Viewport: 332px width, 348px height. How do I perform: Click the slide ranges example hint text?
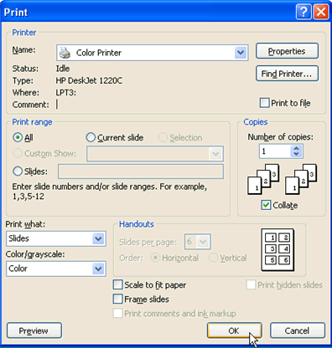(x=110, y=192)
